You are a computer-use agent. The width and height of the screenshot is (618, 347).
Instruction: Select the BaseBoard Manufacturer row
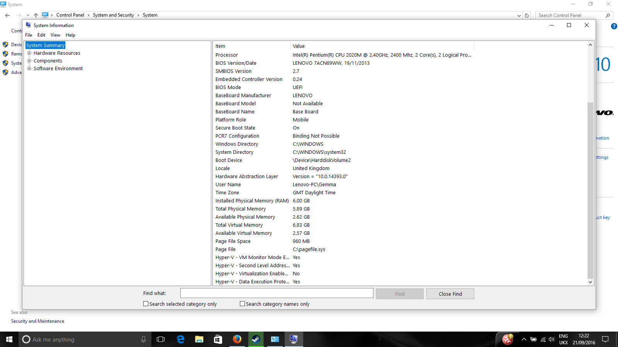point(343,96)
